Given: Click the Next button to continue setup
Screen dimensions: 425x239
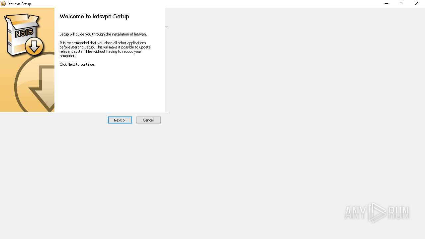Looking at the screenshot, I should pyautogui.click(x=120, y=120).
